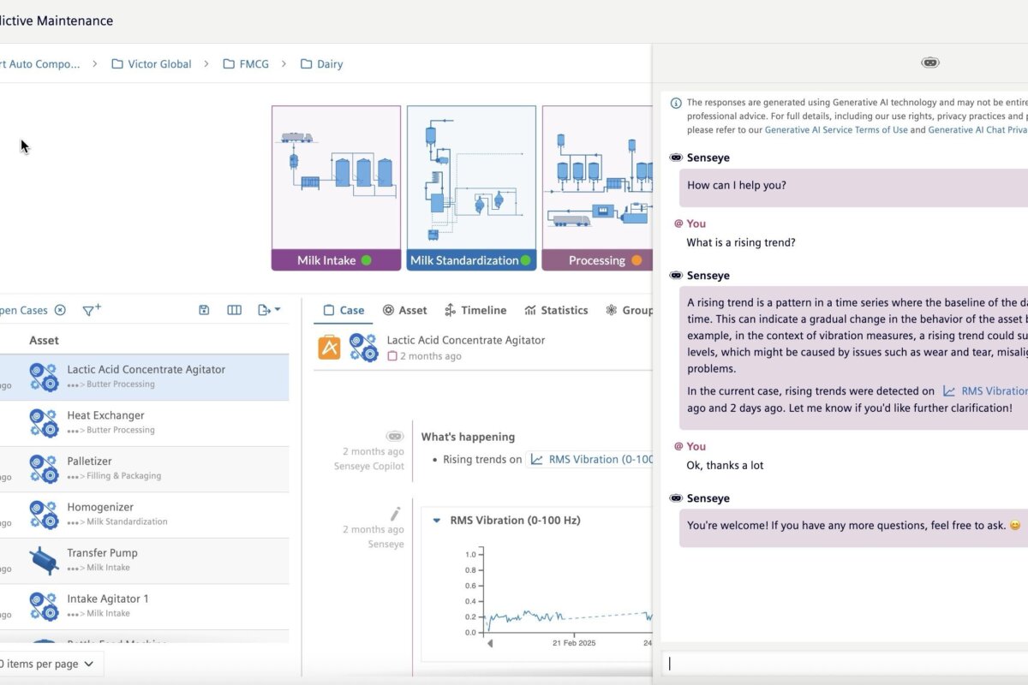The image size is (1028, 685).
Task: Switch to the Timeline tab
Action: 475,310
